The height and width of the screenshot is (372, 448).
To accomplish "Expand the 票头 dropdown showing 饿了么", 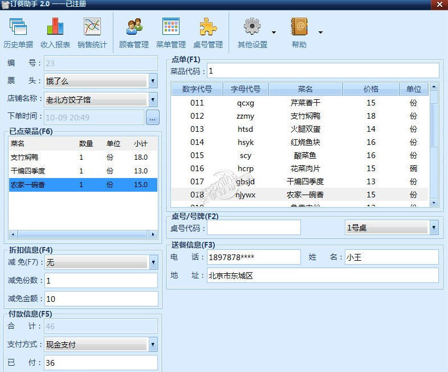I will pyautogui.click(x=153, y=81).
